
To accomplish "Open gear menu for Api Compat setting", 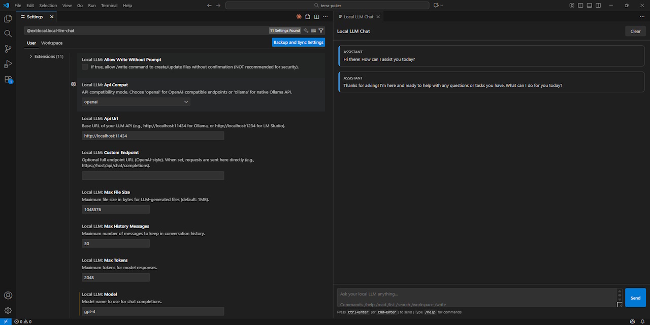I will pyautogui.click(x=74, y=84).
